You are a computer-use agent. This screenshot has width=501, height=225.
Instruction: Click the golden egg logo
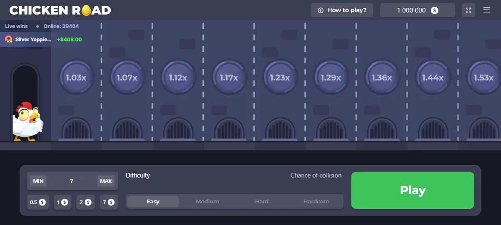(86, 10)
